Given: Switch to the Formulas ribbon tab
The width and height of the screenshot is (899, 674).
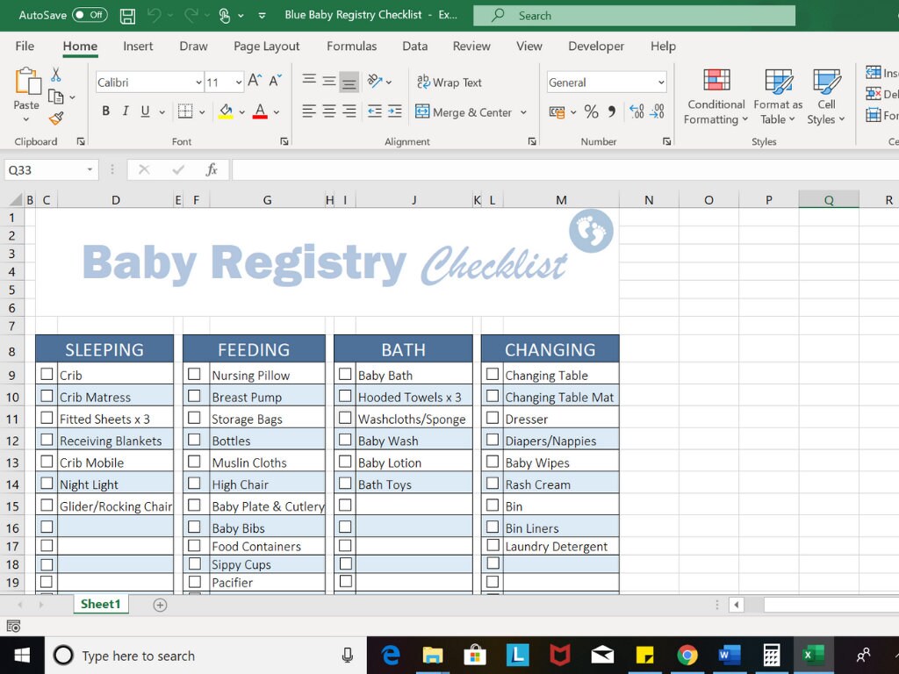Looking at the screenshot, I should (x=351, y=46).
